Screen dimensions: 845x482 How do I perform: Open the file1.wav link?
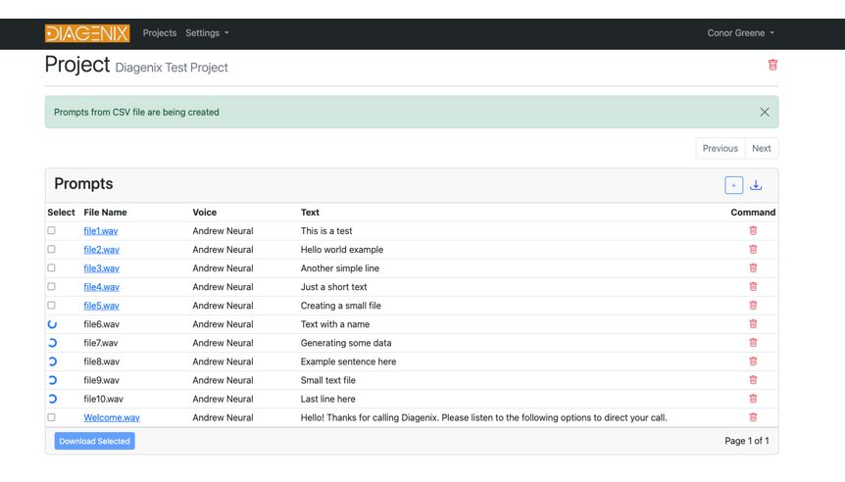tap(101, 231)
